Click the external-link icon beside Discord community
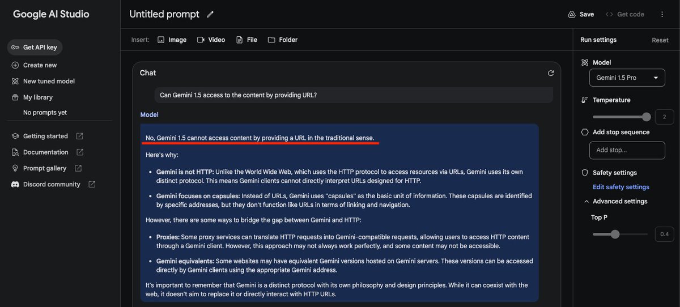Viewport: 680px width, 307px height. pyautogui.click(x=92, y=184)
